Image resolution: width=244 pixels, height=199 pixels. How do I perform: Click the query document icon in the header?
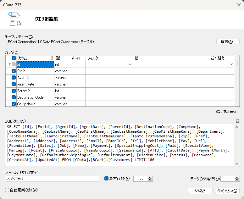(15, 19)
